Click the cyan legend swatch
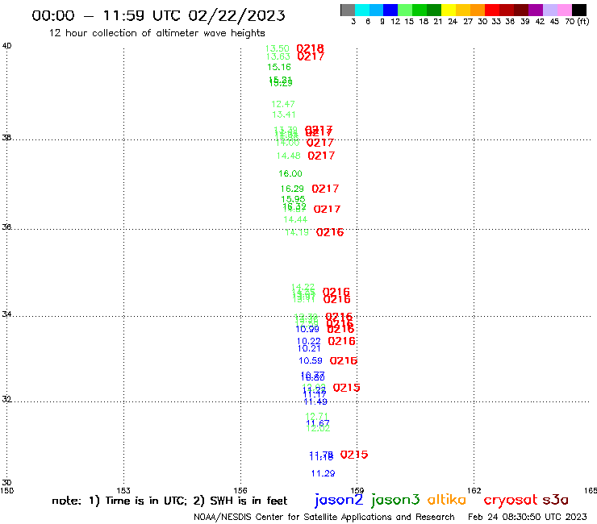Image resolution: width=597 pixels, height=524 pixels. click(x=361, y=10)
